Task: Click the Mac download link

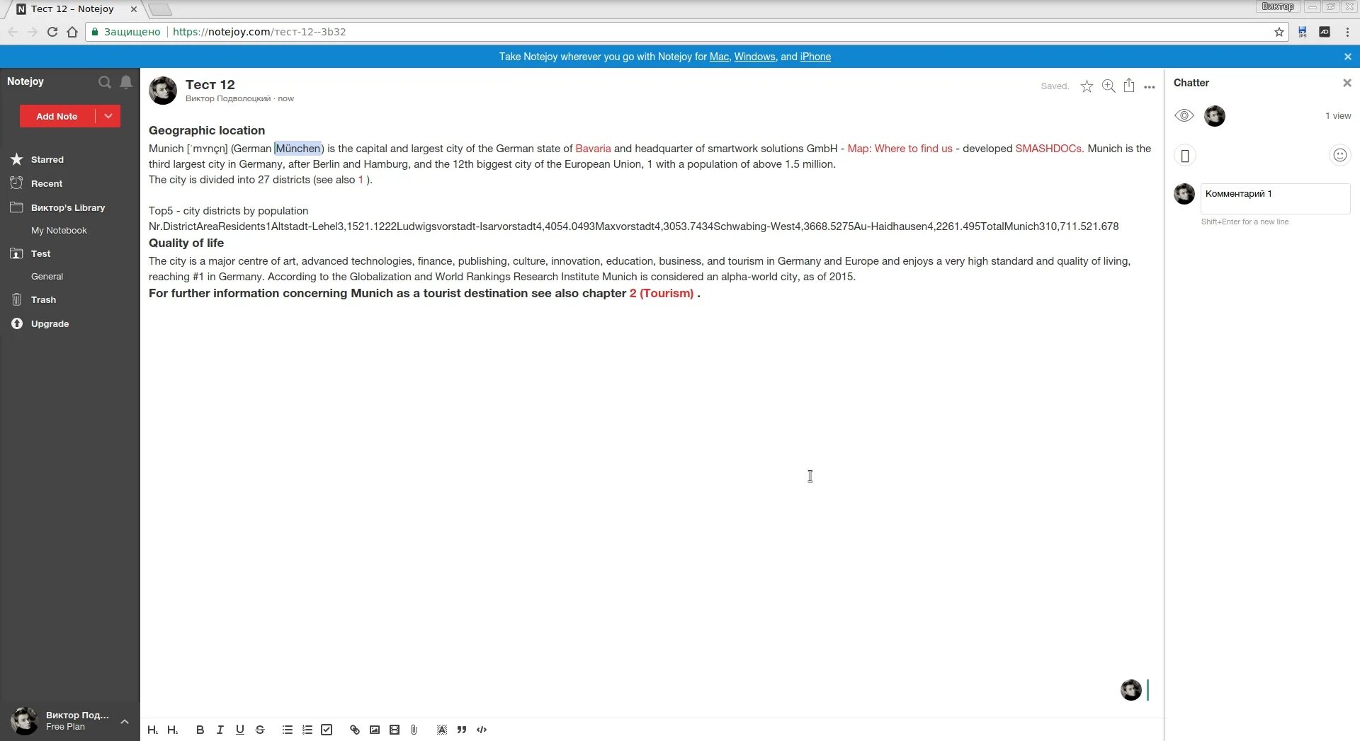Action: [x=719, y=57]
